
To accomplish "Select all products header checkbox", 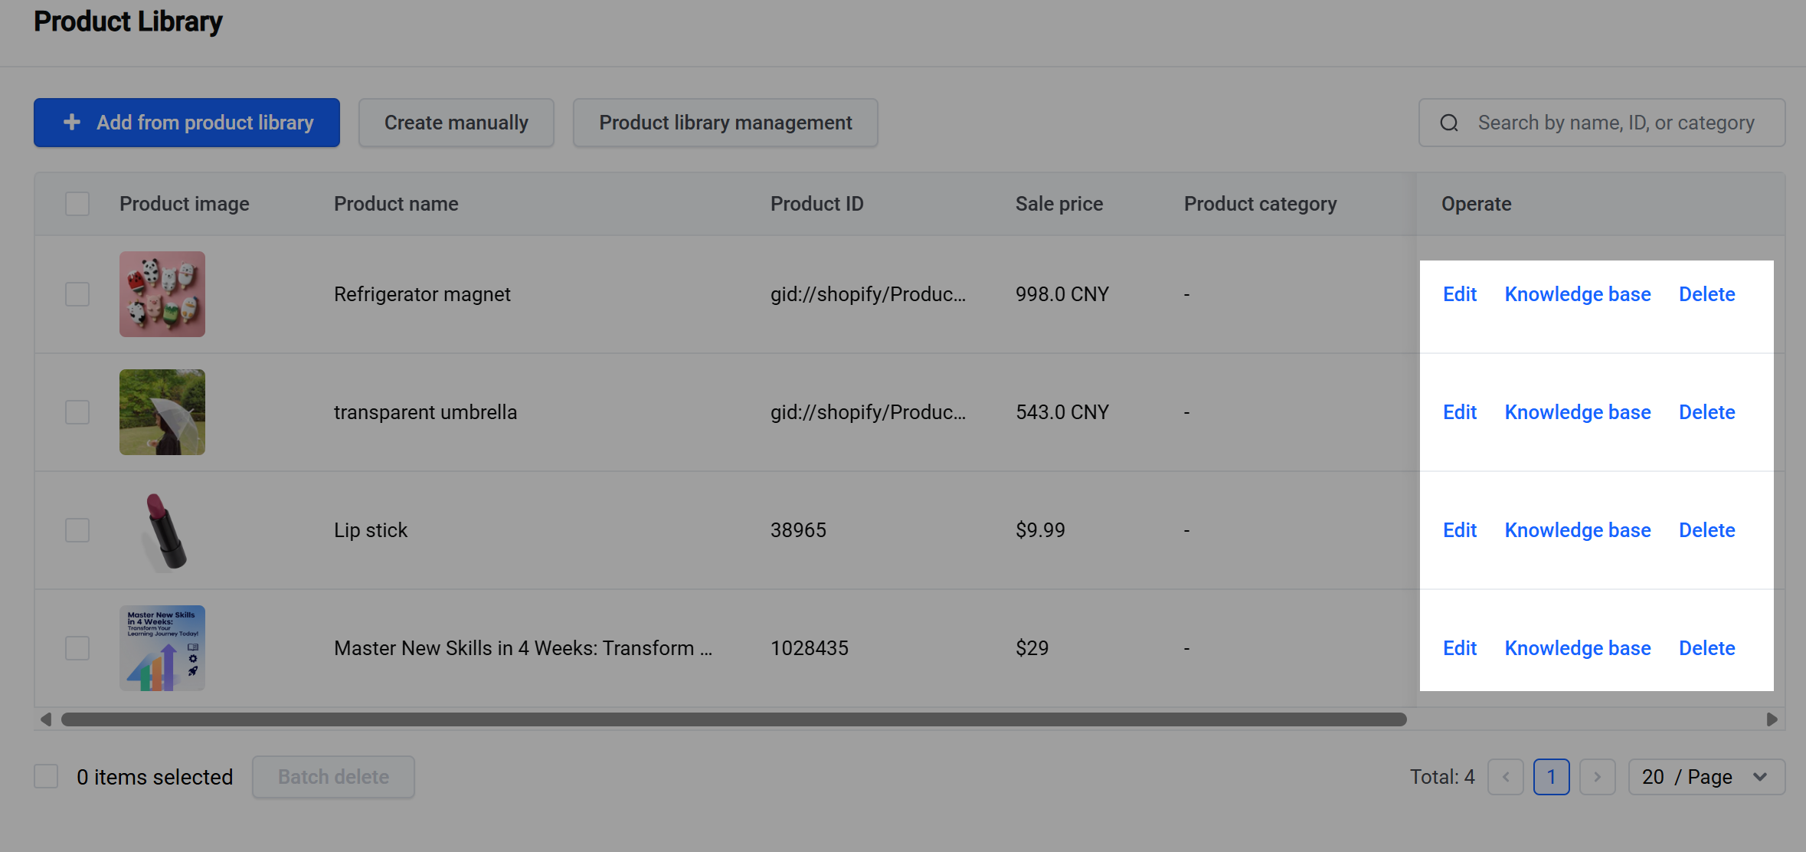I will (77, 204).
